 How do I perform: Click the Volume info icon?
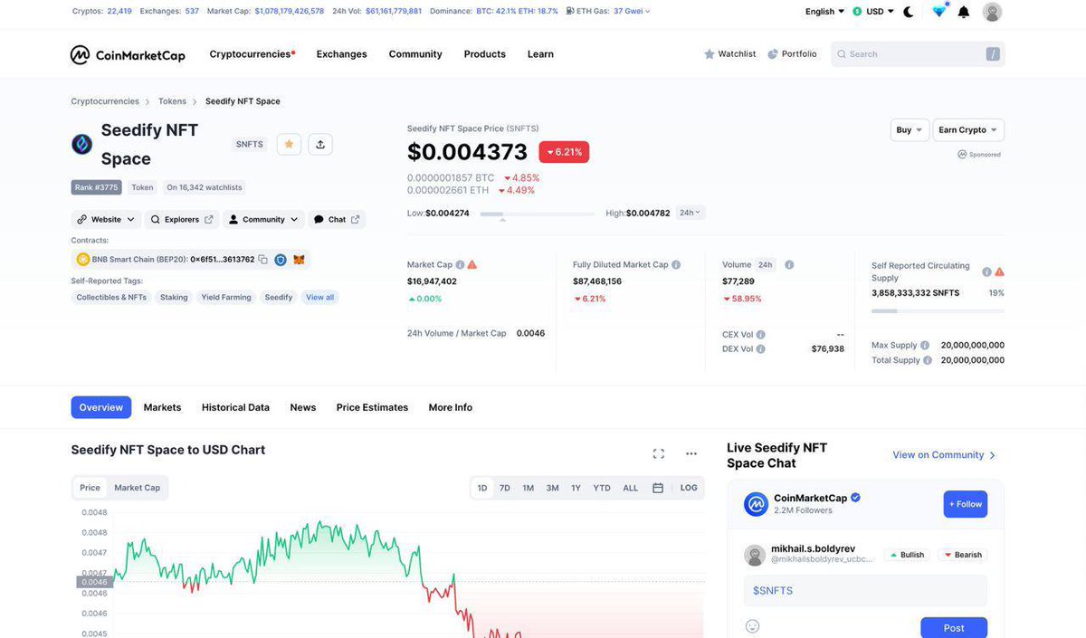point(789,265)
